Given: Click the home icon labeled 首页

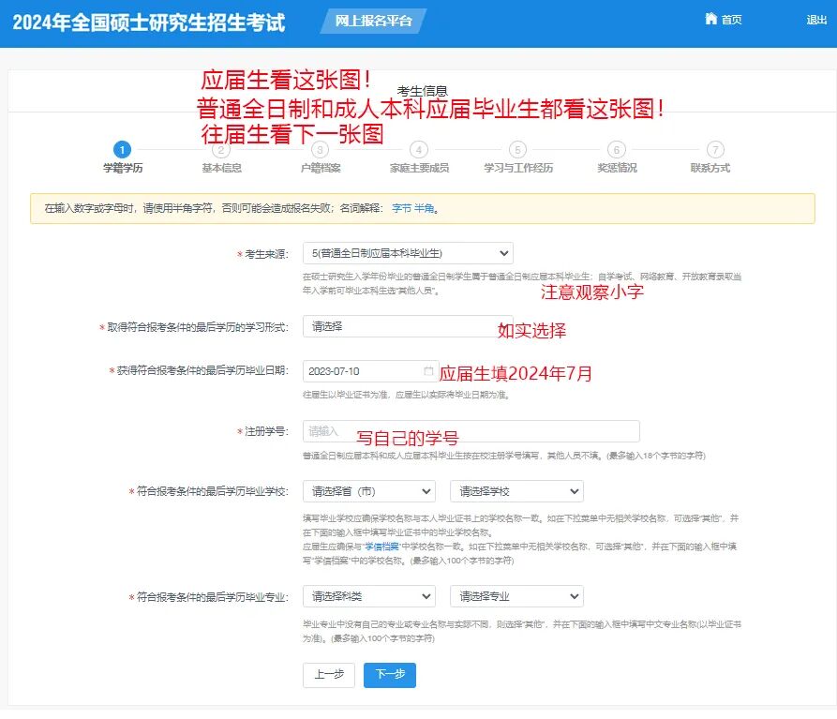Looking at the screenshot, I should 723,20.
